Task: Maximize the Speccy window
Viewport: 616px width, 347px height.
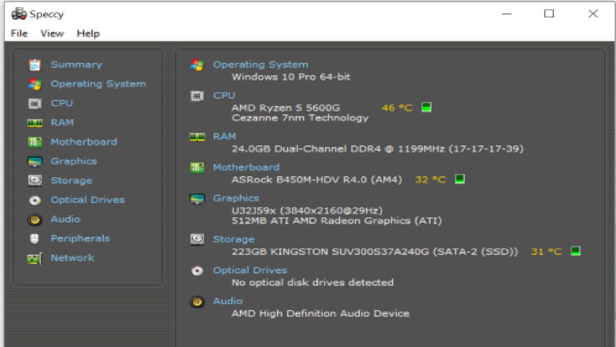Action: [x=549, y=13]
